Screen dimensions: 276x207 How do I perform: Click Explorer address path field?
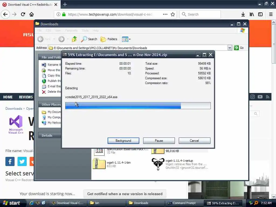[x=138, y=48]
